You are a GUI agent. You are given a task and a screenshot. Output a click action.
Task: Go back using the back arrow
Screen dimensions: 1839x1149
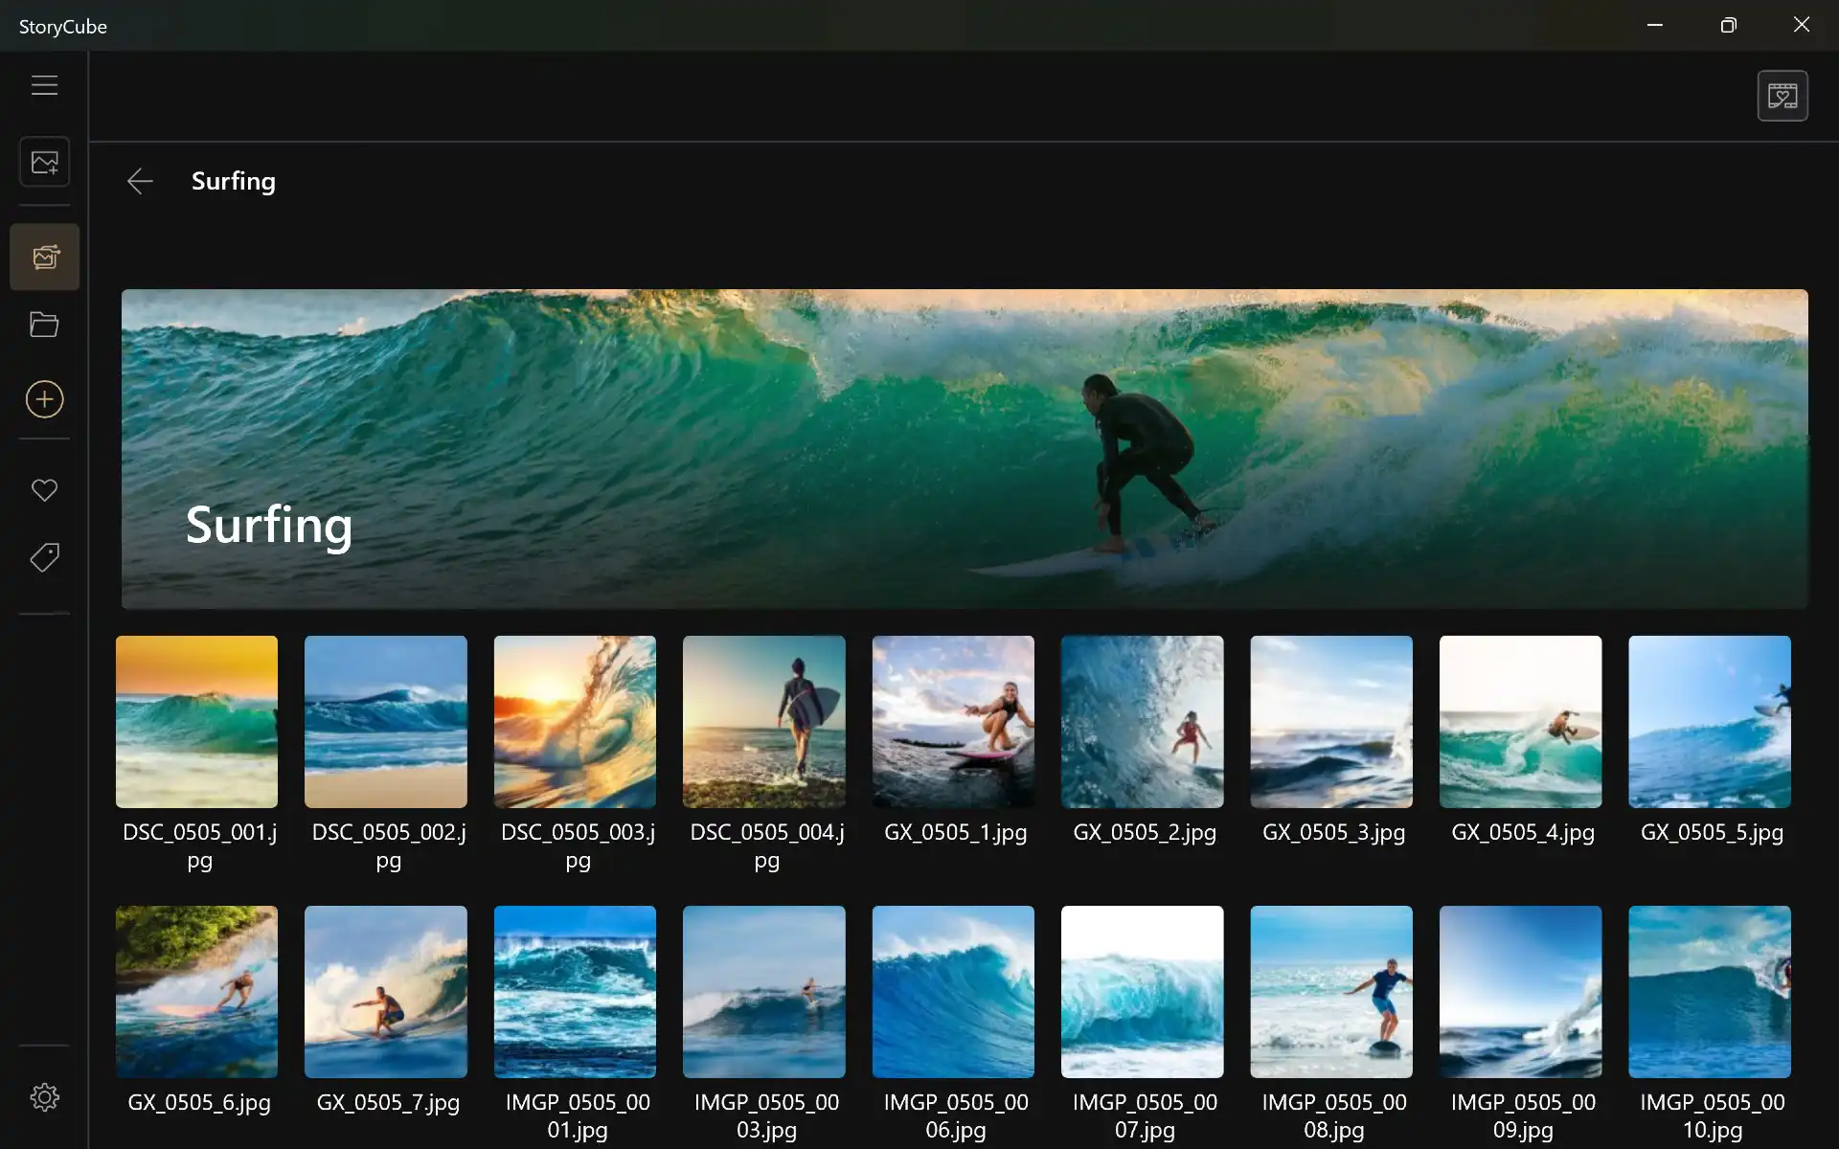[140, 181]
